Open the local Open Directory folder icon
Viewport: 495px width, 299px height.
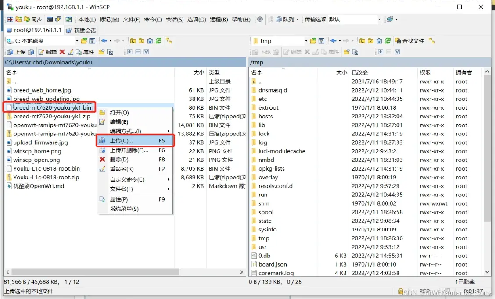coord(84,41)
